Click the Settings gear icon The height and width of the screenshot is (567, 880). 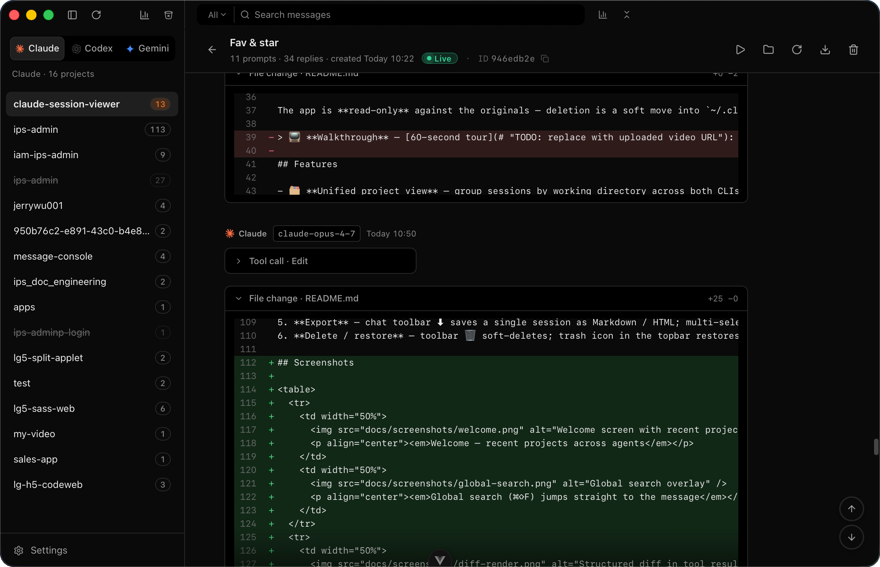tap(19, 550)
